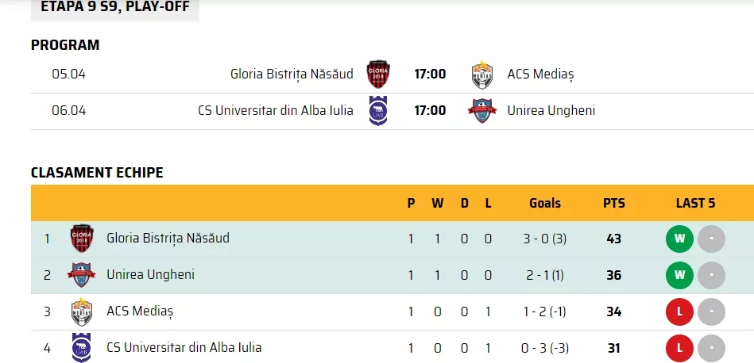Open 17:00 match Alba Iulia vs Unirea Ungheni
Screen dimensions: 754x363
click(x=430, y=111)
